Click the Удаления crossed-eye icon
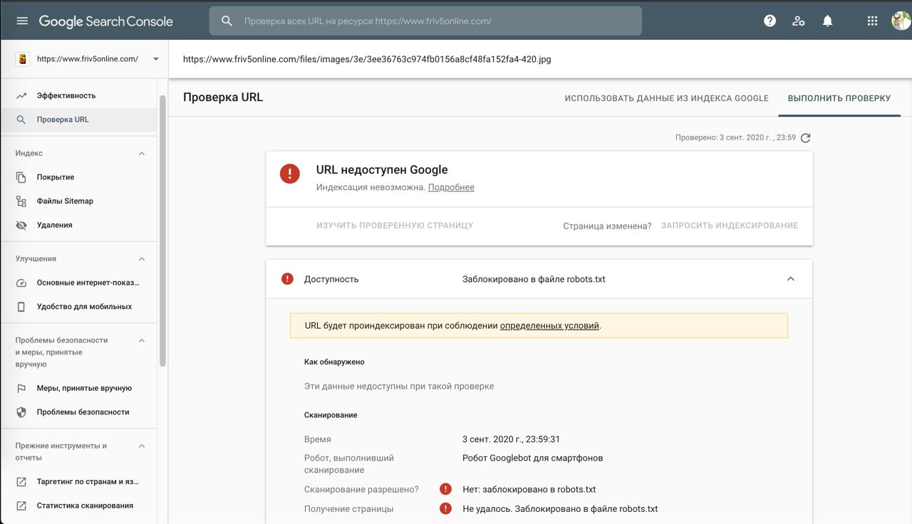This screenshot has width=912, height=524. point(21,225)
